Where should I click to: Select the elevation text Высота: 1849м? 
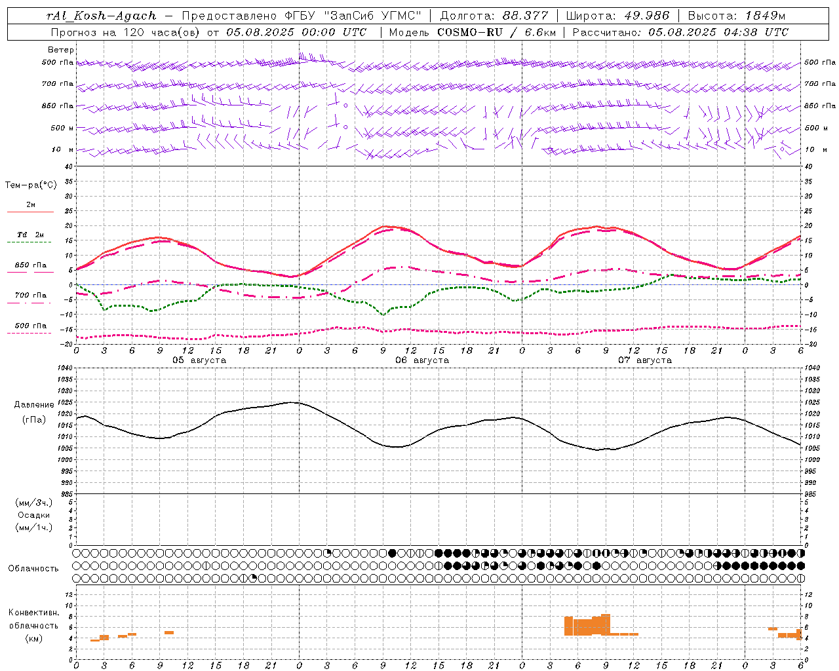pos(737,16)
